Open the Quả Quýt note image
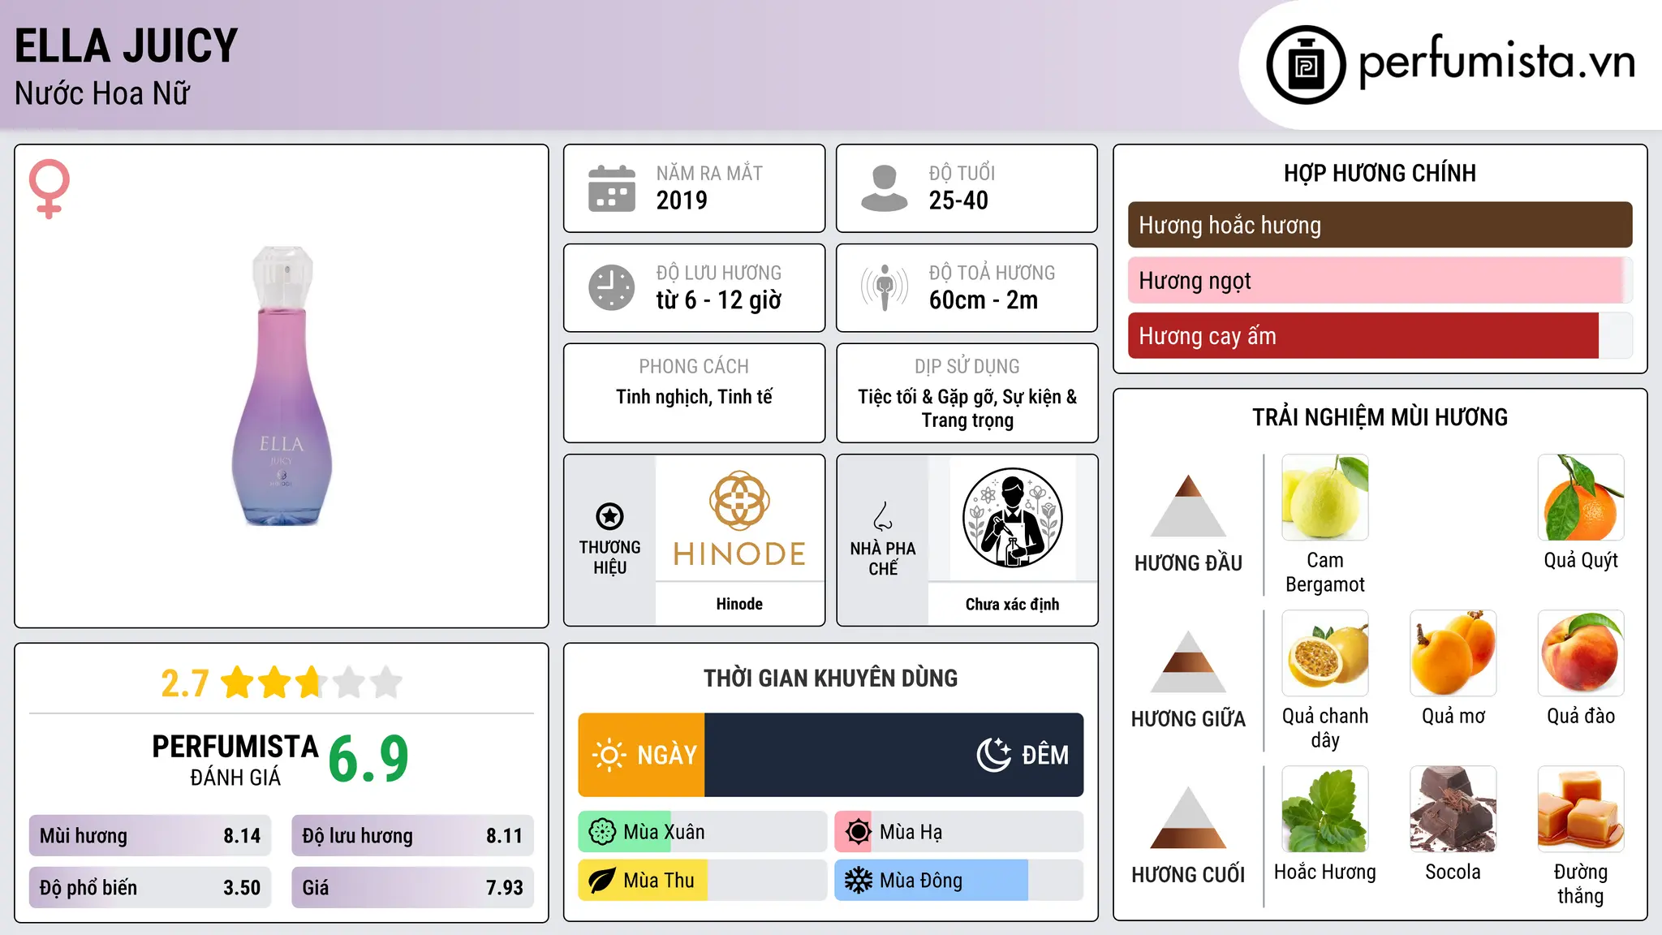This screenshot has width=1662, height=935. point(1581,498)
